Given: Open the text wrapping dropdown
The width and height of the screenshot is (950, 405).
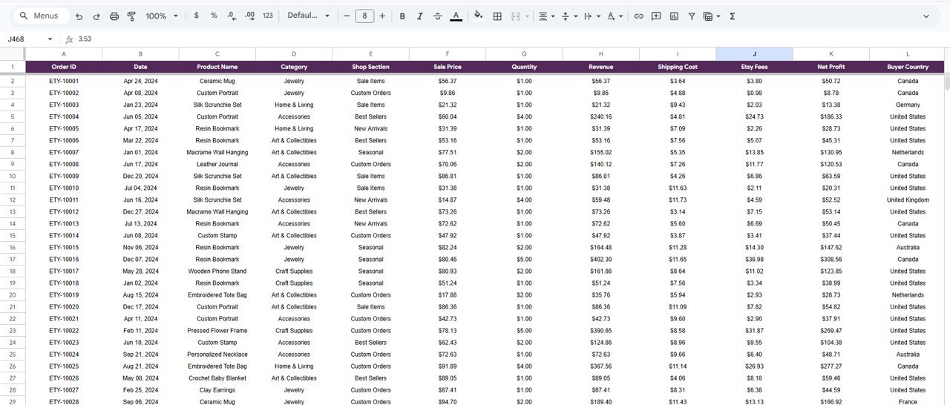Looking at the screenshot, I should click(x=592, y=16).
